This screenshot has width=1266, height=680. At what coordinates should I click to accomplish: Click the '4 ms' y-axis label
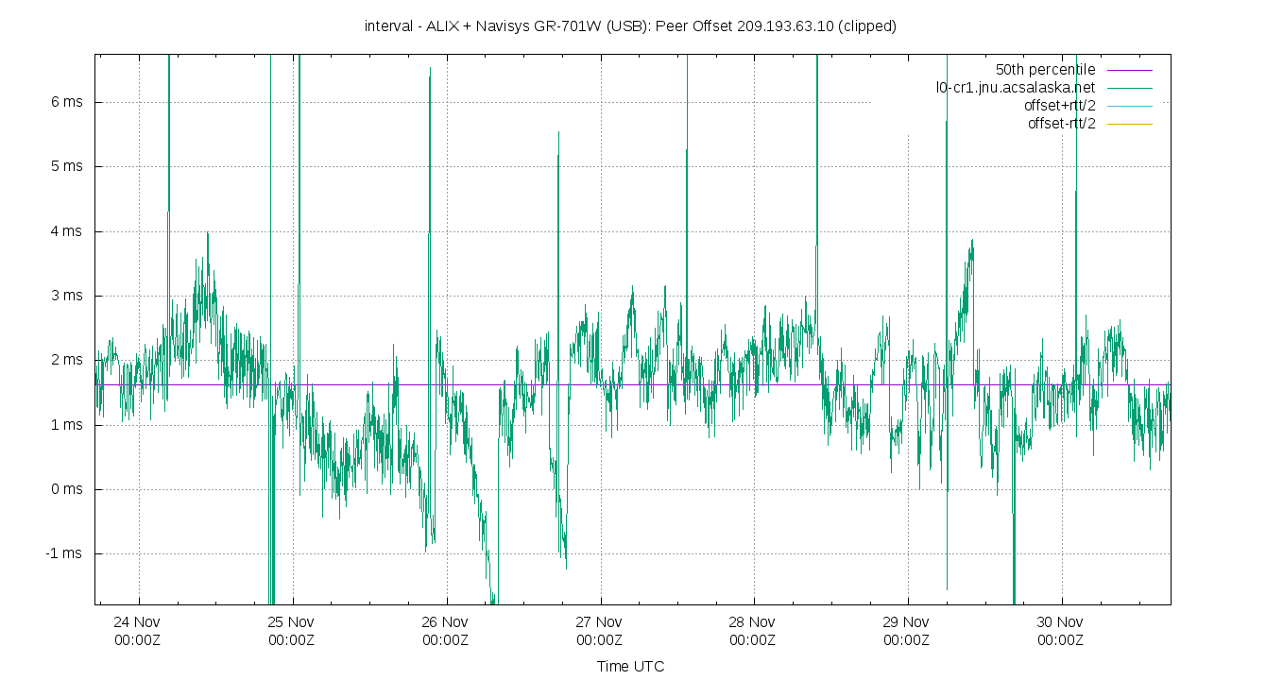click(66, 231)
